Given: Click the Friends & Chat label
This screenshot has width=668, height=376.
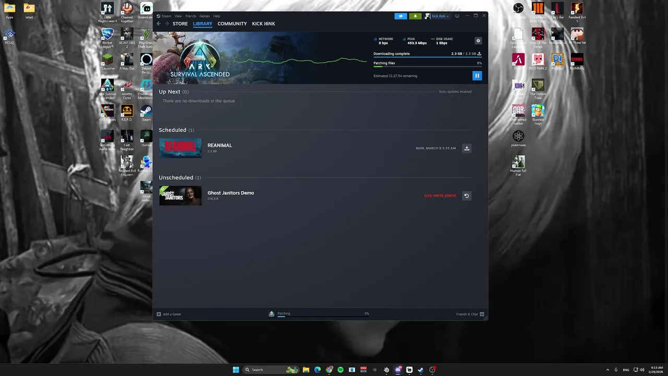Looking at the screenshot, I should coord(467,314).
